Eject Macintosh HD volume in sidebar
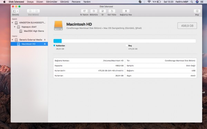The image size is (207, 129). tap(45, 44)
